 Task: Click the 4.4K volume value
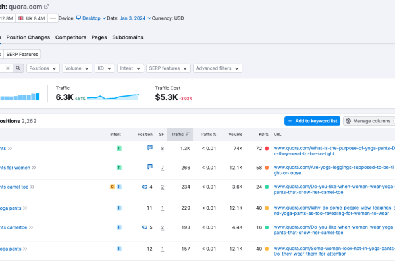tap(237, 227)
